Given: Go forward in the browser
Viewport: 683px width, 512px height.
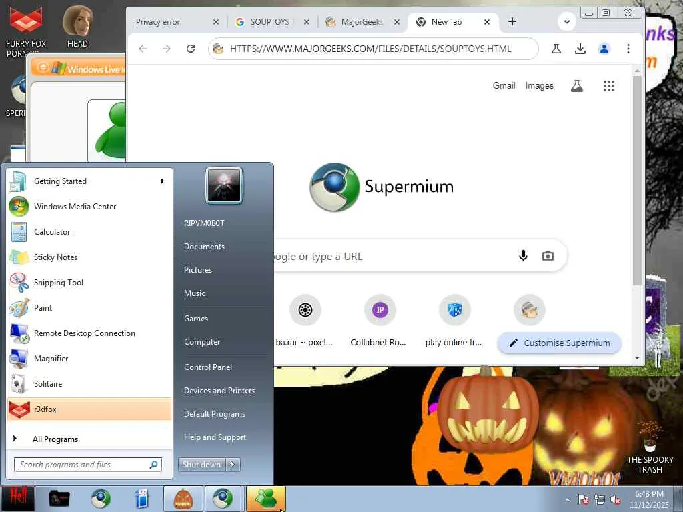Looking at the screenshot, I should point(166,49).
